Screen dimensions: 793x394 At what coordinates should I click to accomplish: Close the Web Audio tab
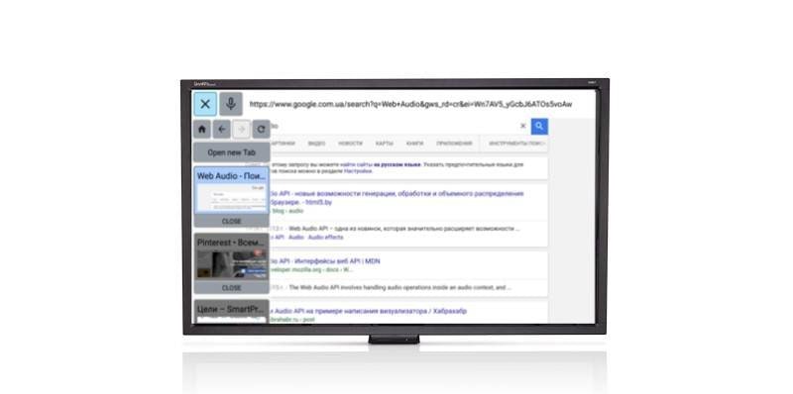(x=231, y=221)
